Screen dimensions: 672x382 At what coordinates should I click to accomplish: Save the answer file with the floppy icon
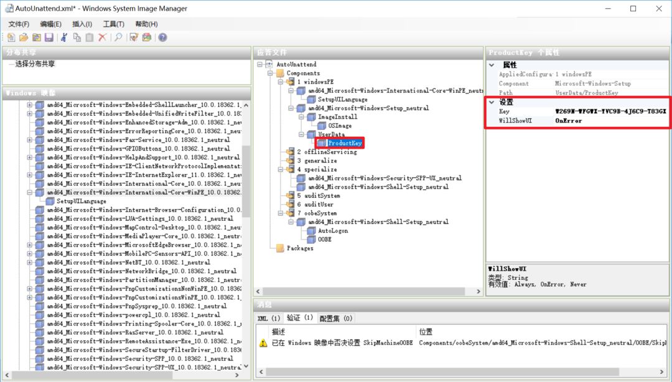click(x=49, y=38)
